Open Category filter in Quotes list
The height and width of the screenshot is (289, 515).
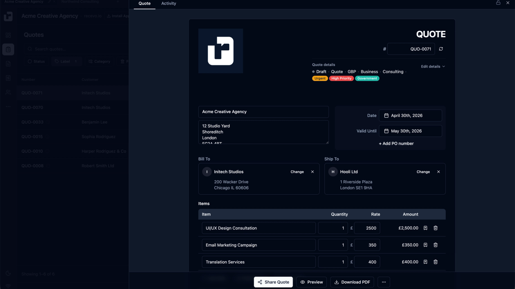coord(99,61)
